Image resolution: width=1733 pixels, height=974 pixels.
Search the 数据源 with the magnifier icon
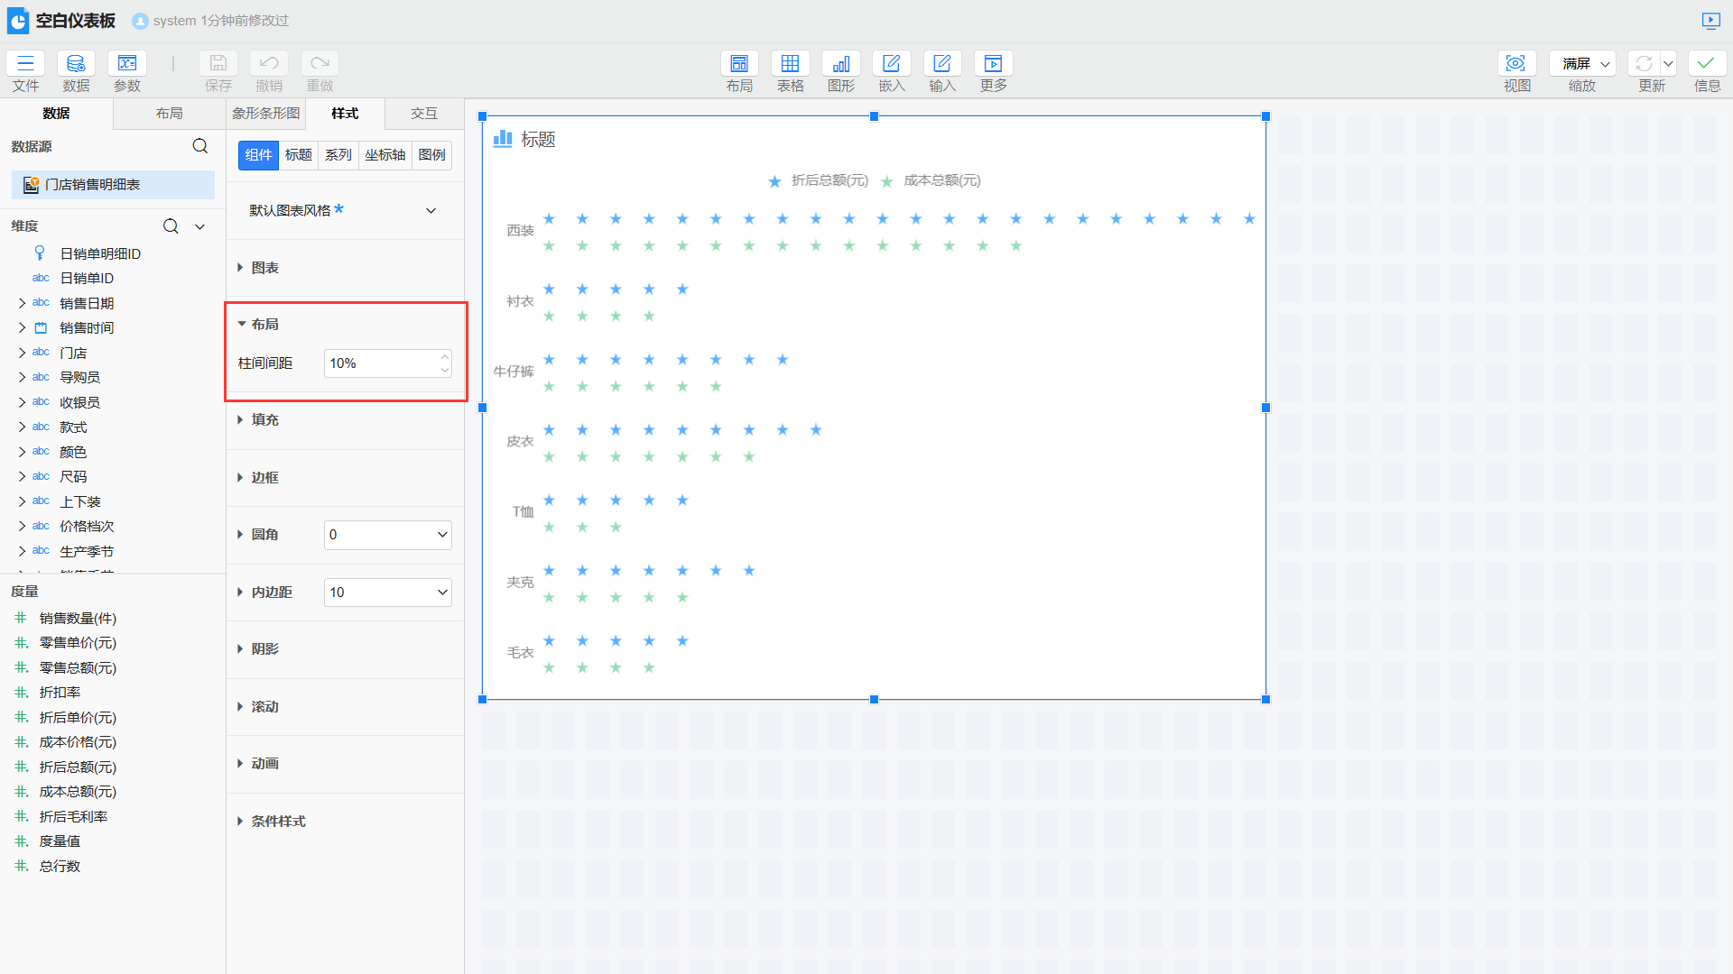point(200,146)
